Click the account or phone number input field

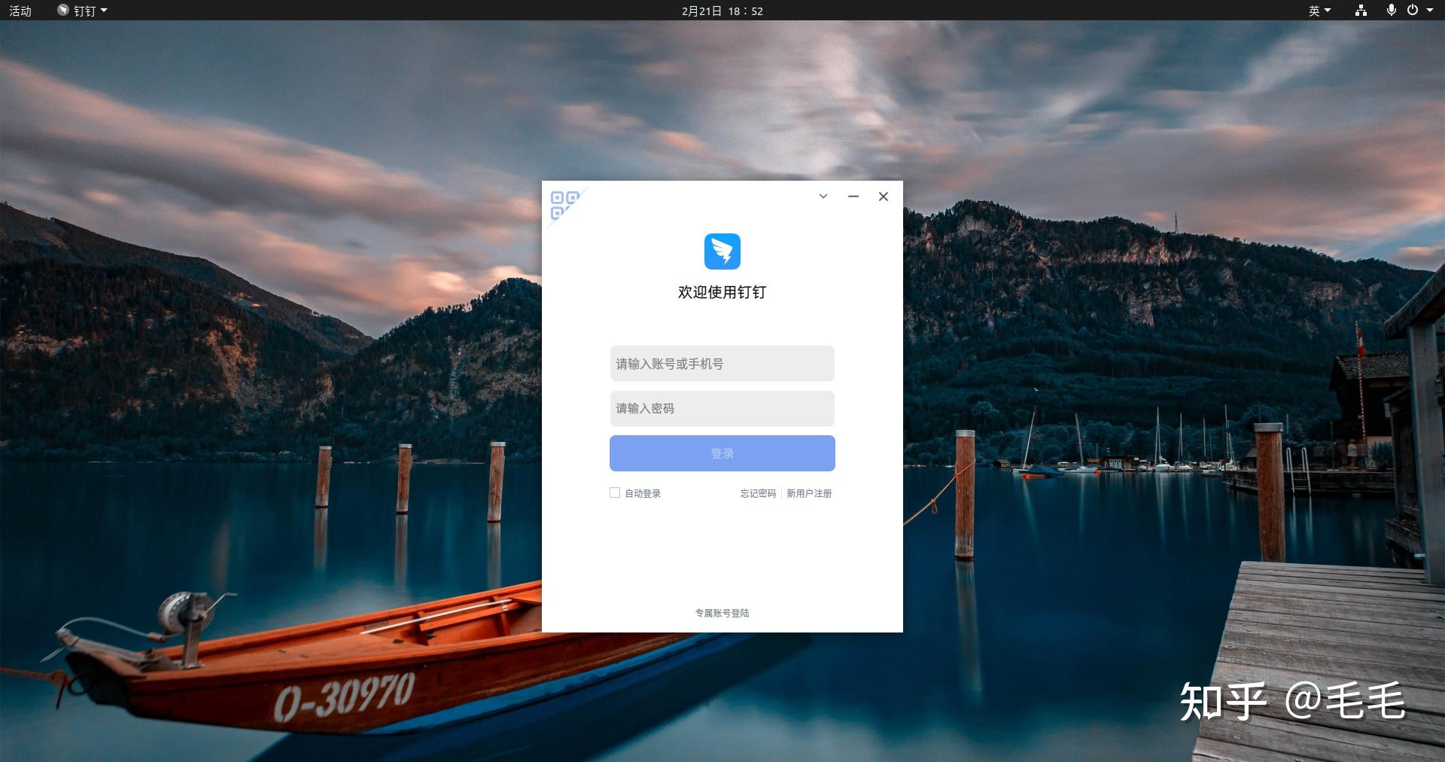[722, 364]
